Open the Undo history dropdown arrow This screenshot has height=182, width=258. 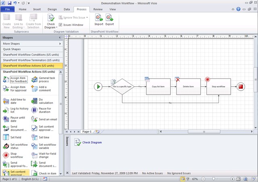coord(19,3)
